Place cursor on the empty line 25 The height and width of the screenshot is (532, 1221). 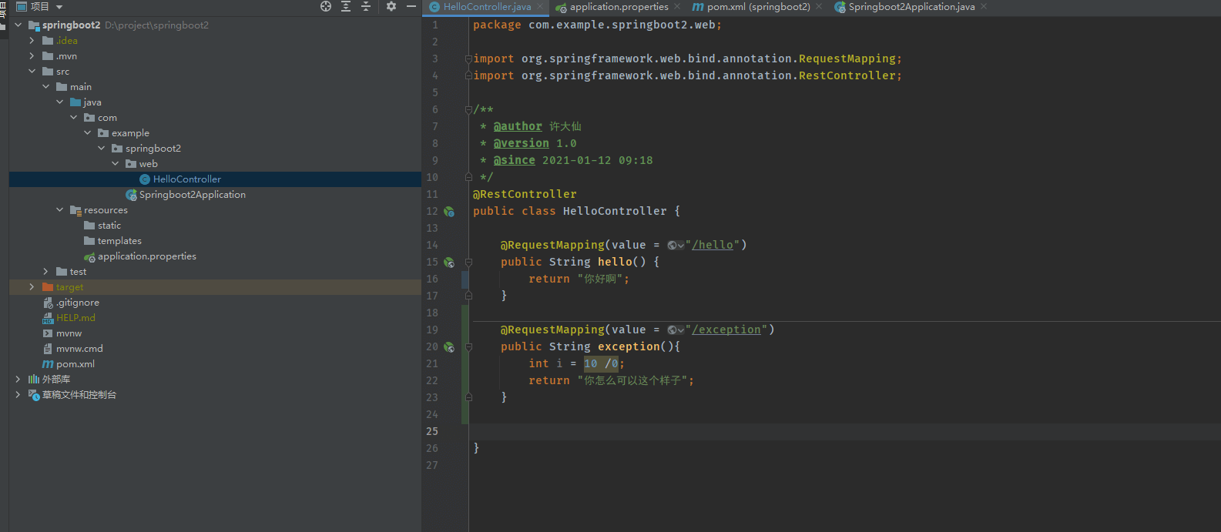coord(844,431)
